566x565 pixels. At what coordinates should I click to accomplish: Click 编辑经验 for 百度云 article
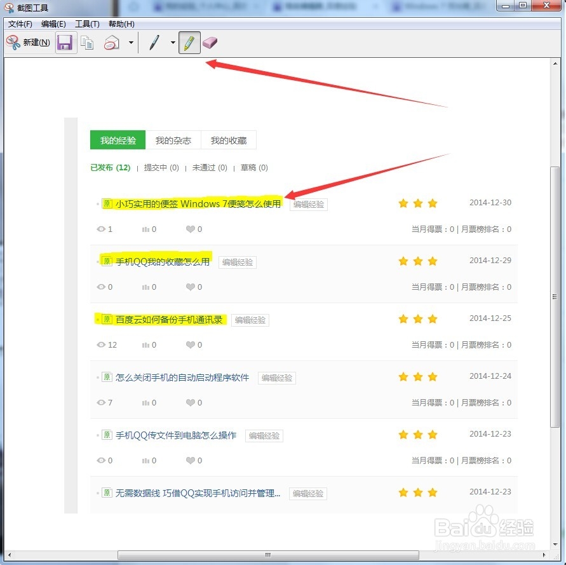(250, 320)
